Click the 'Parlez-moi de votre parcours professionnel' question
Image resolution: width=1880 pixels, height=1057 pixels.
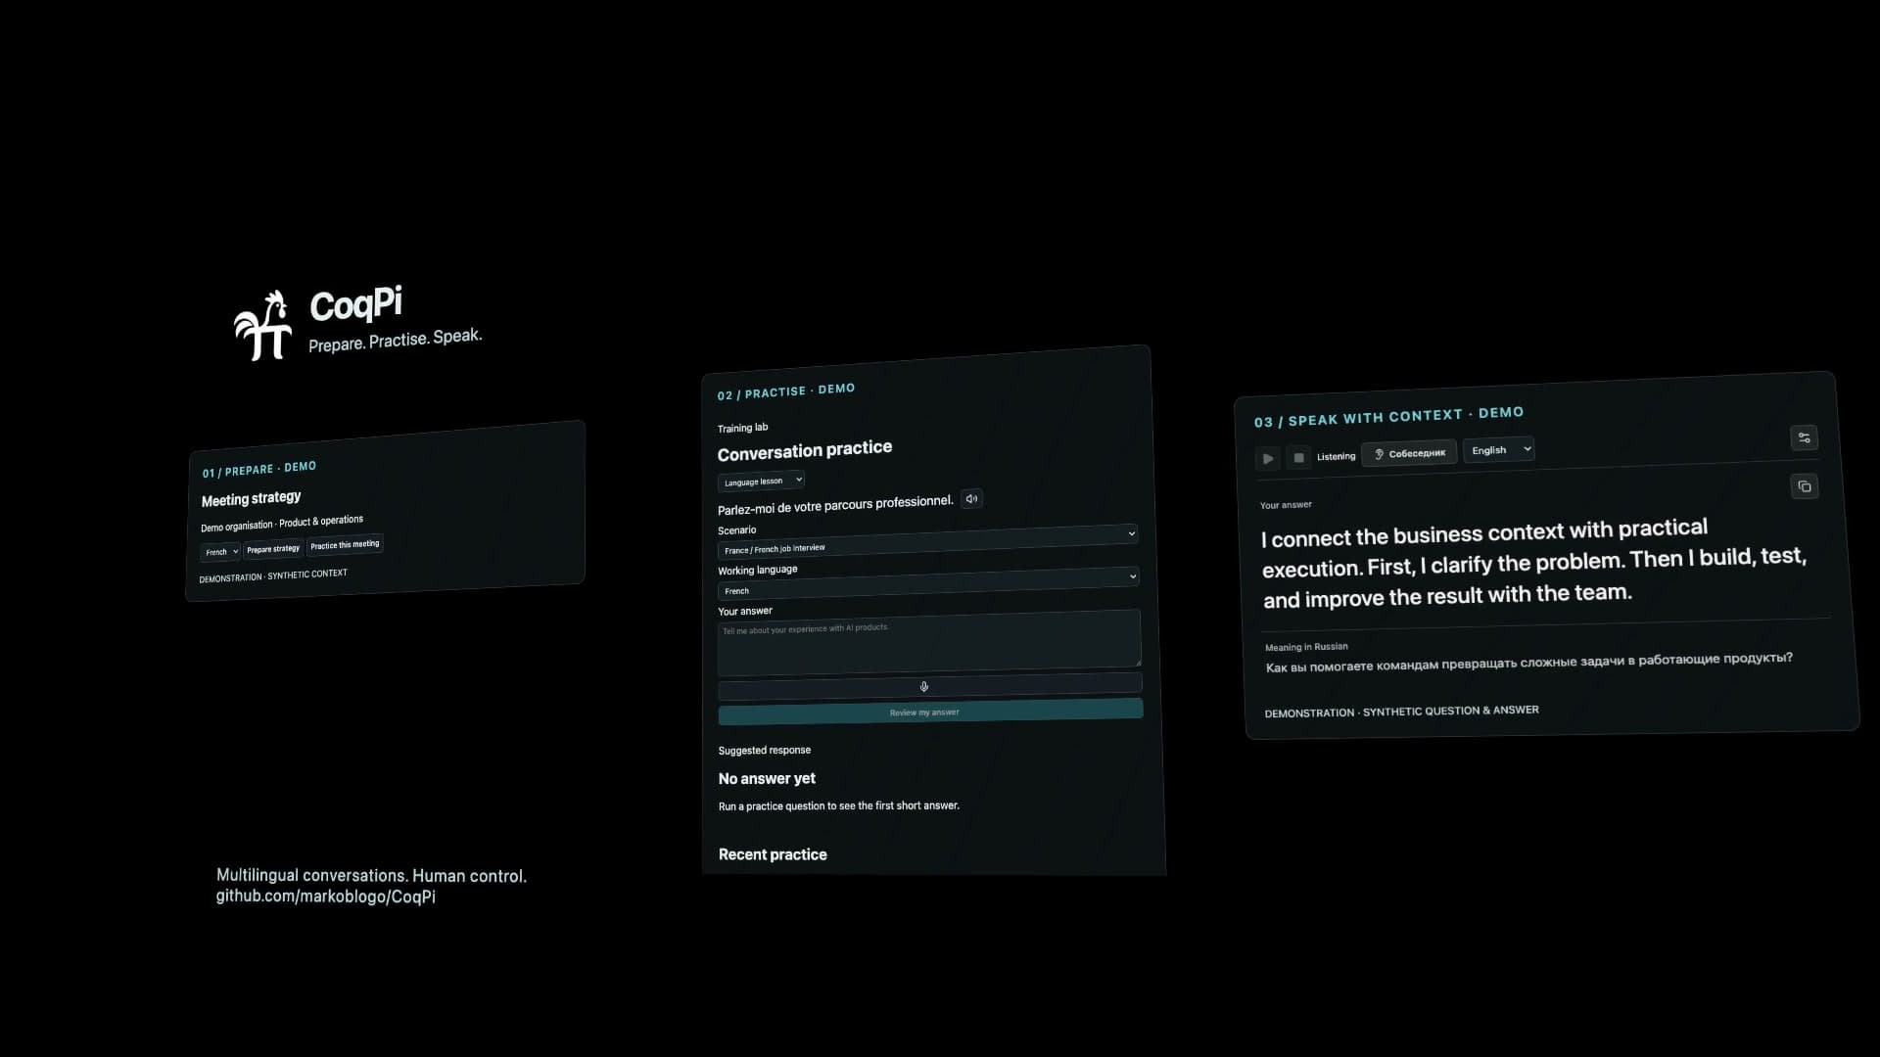pyautogui.click(x=835, y=504)
